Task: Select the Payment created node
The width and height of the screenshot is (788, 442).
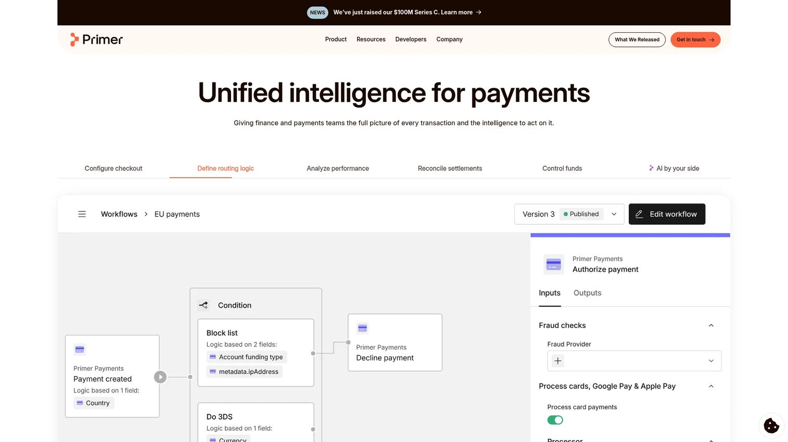Action: [112, 376]
